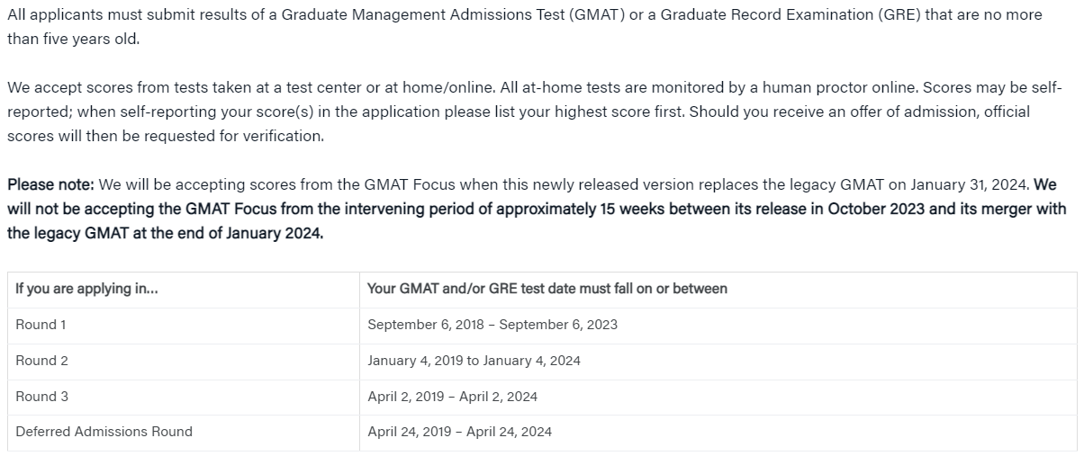Click the April 24, 2019 – April 24, 2024 date range
1084x456 pixels.
pos(459,432)
